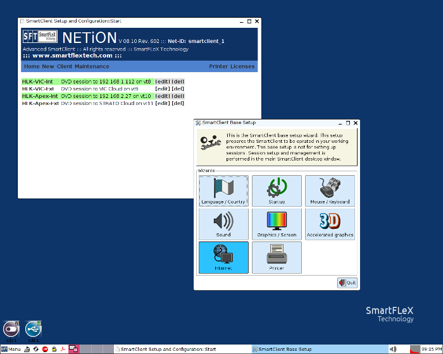Delete the HLK-Apex-Ext session
Screen dimensions: 443x354
pyautogui.click(x=178, y=103)
